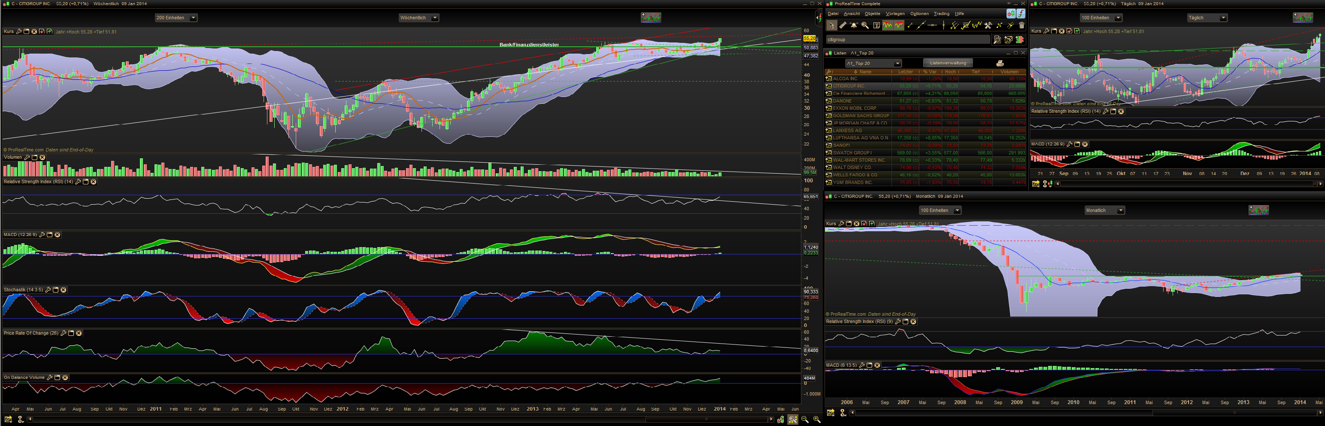The height and width of the screenshot is (426, 1325).
Task: Select the ruler measurement tool
Action: 843,25
